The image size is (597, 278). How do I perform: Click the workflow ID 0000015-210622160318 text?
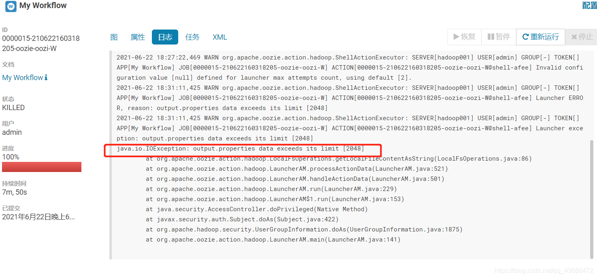point(41,38)
